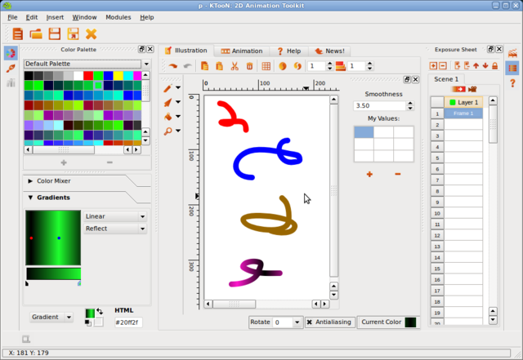Click the Redo arrow in illustration toolbar
Viewport: 523px width, 360px height.
(x=187, y=66)
